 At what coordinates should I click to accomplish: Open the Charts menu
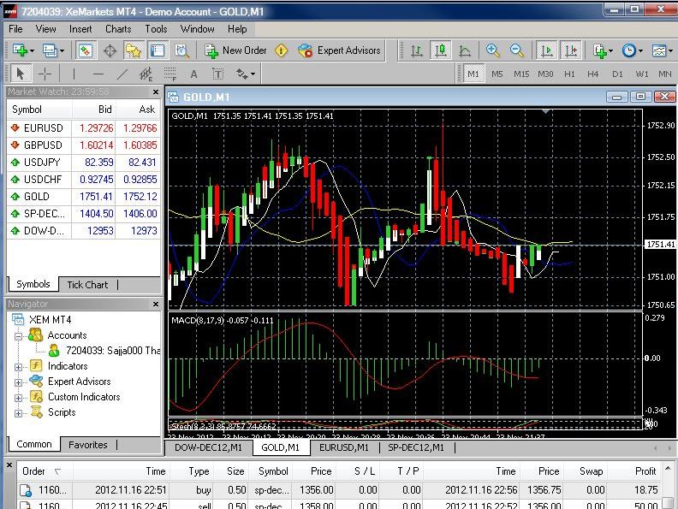118,29
